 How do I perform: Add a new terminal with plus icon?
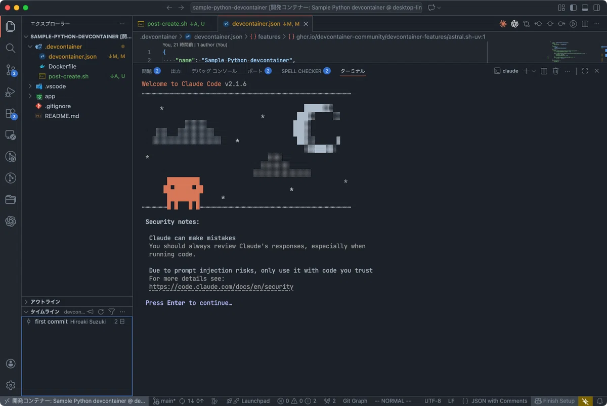(526, 71)
